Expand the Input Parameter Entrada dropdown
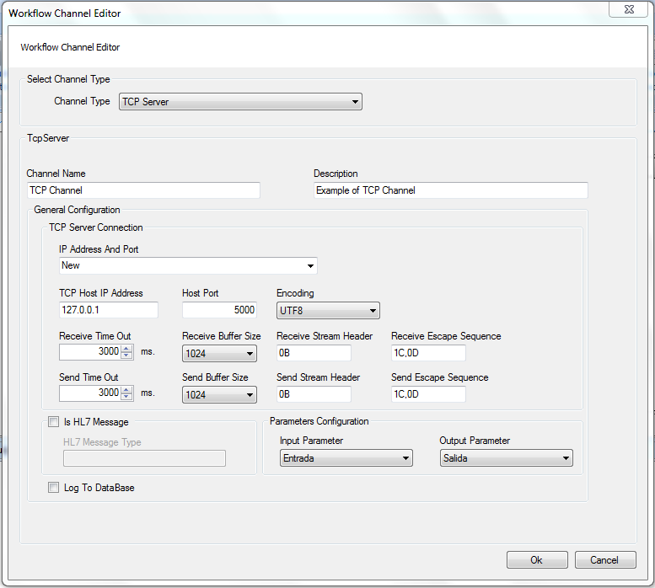Screen dimensions: 655x588 pyautogui.click(x=346, y=458)
